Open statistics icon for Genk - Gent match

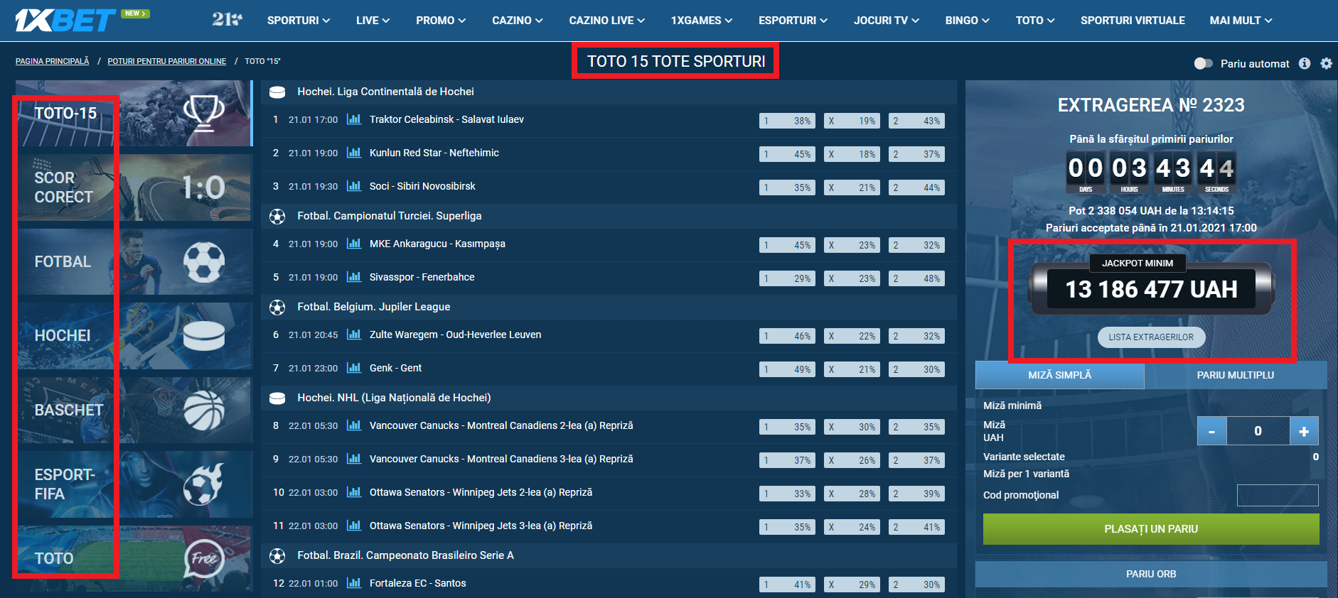coord(353,368)
